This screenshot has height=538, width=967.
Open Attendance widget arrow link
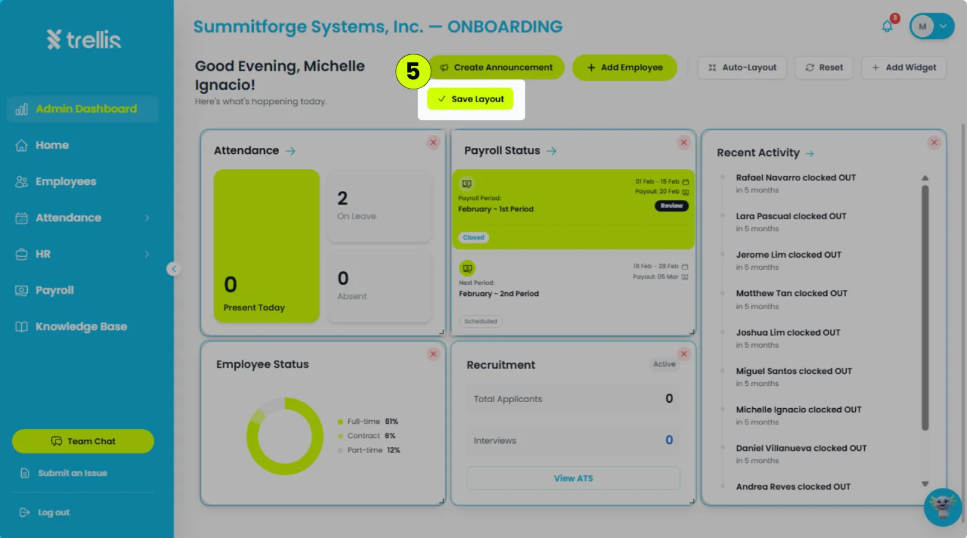[291, 151]
